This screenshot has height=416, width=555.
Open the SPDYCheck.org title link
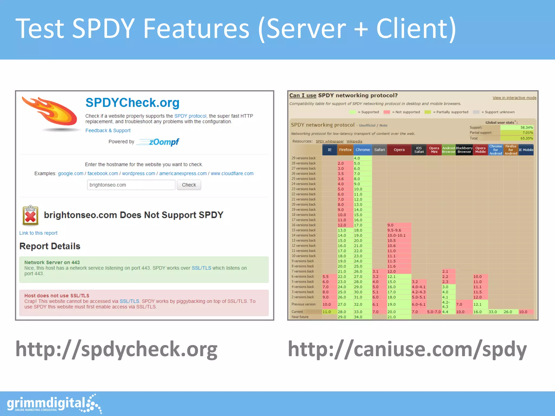click(133, 103)
